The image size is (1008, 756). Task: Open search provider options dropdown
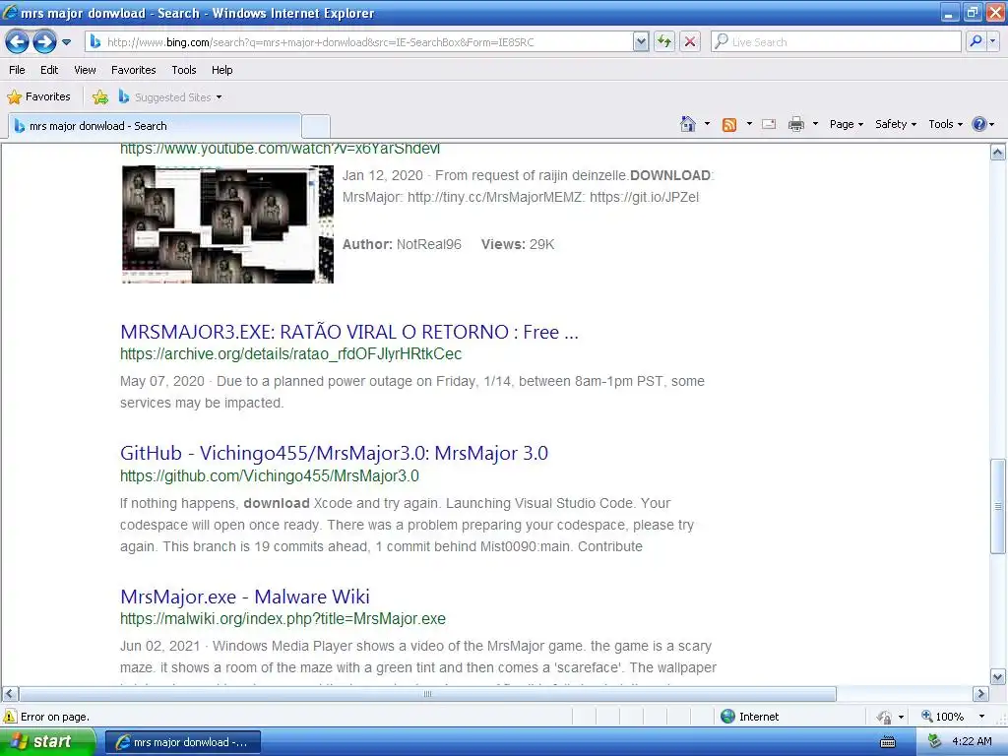pyautogui.click(x=993, y=42)
